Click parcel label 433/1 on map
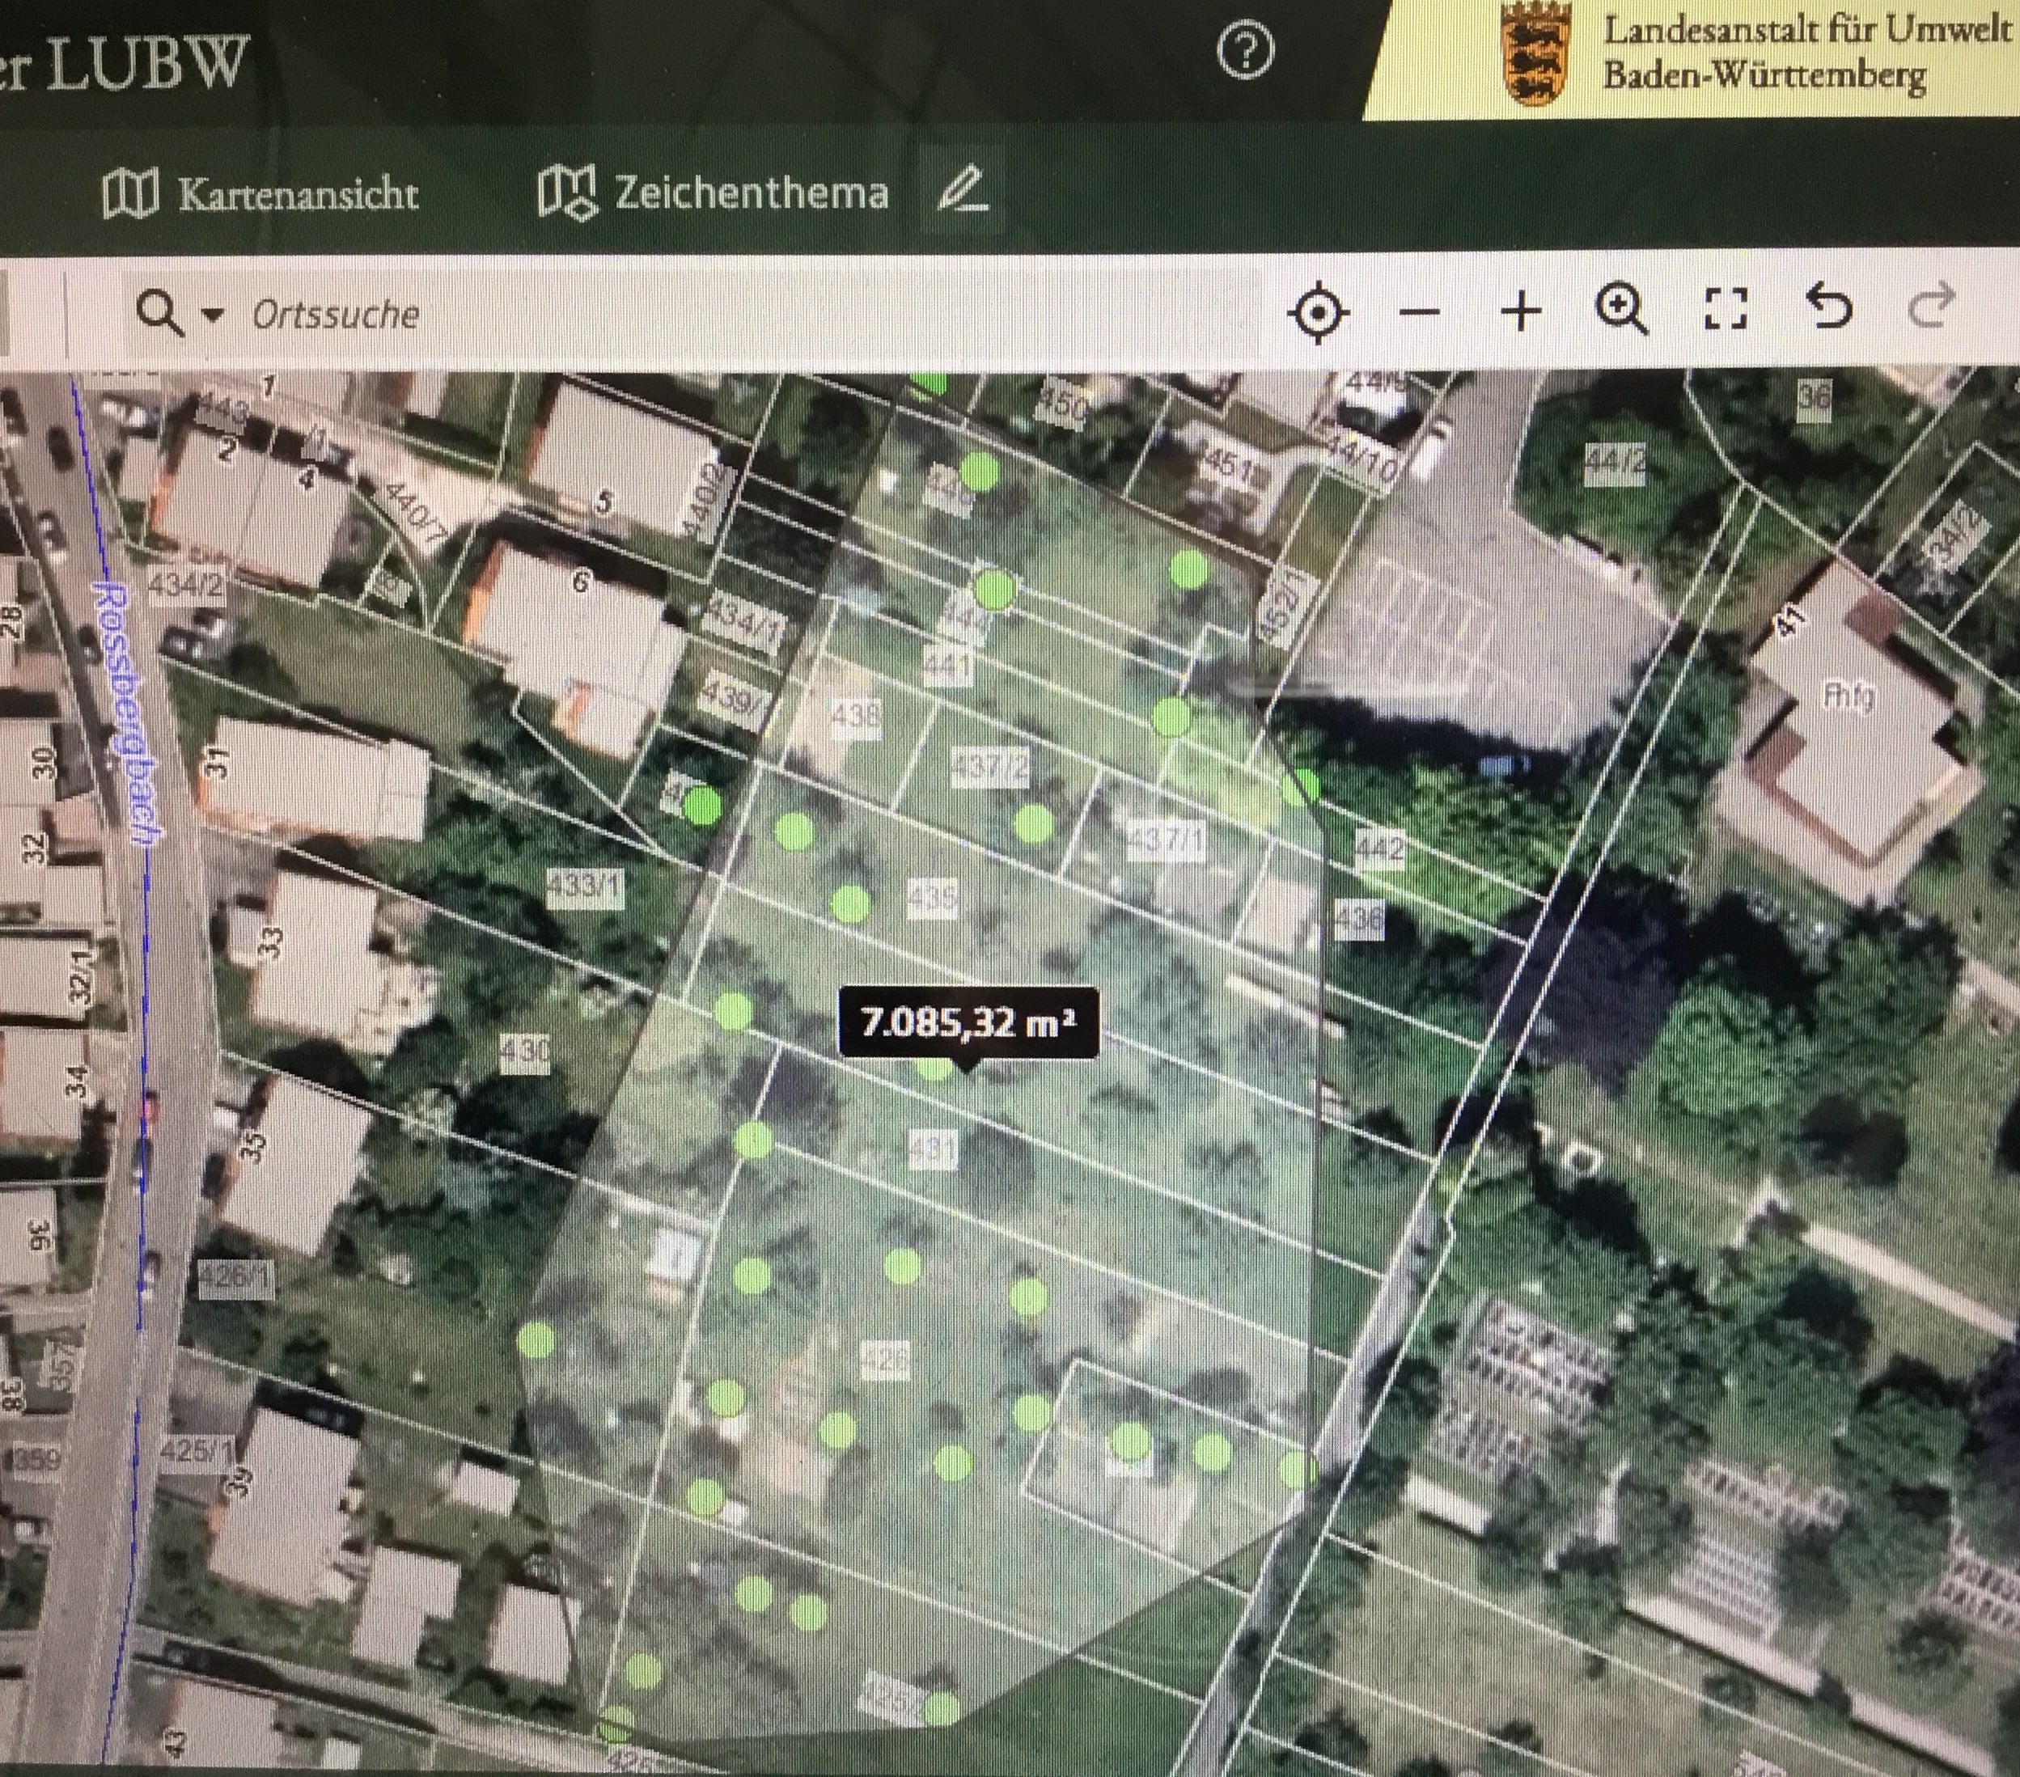This screenshot has height=1777, width=2020. pos(585,886)
